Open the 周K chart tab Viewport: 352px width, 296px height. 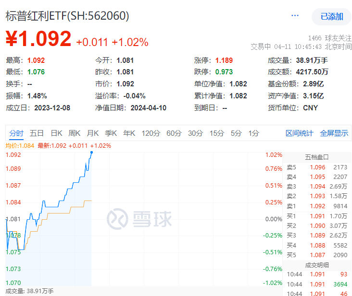click(75, 133)
